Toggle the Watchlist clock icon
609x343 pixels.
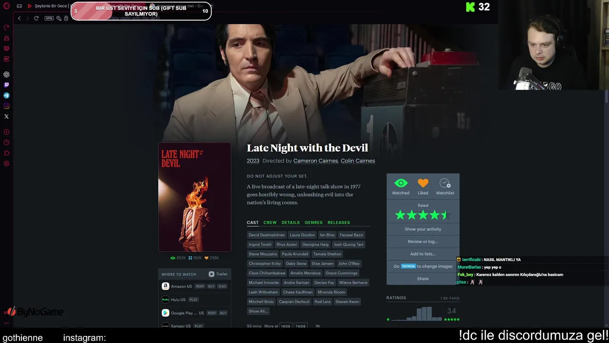(x=445, y=183)
